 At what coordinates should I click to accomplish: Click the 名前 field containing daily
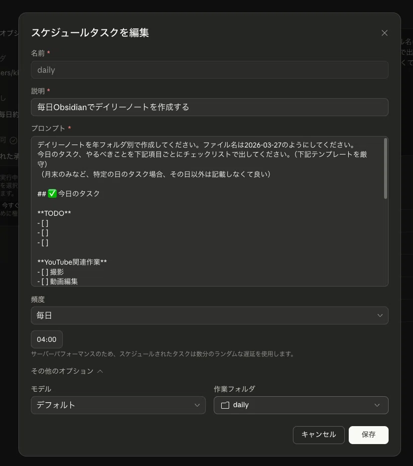point(209,70)
